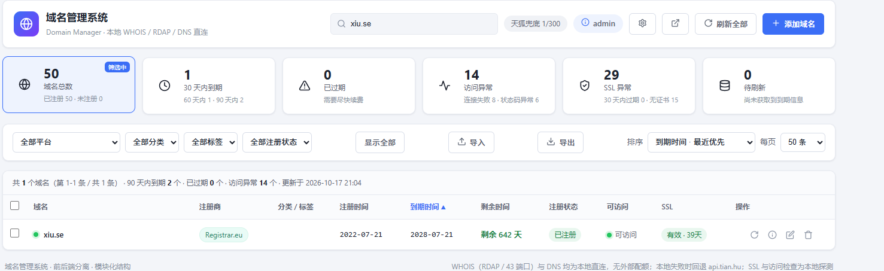Click the 注册状态 column header
884x271 pixels.
click(x=563, y=207)
